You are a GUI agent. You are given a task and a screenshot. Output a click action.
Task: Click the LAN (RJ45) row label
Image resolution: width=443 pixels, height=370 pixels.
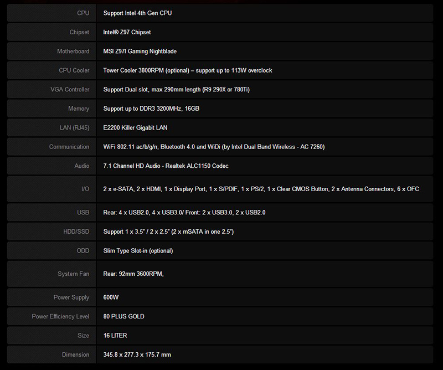74,127
